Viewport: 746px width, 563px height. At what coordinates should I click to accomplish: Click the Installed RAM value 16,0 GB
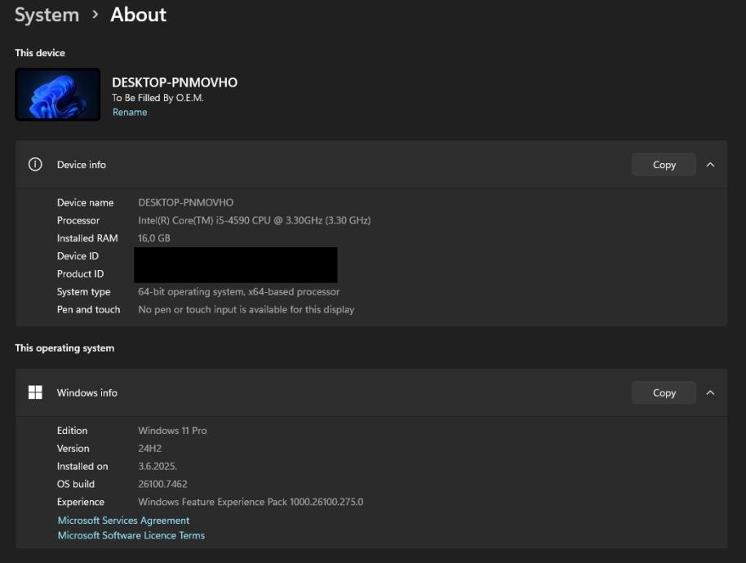pos(153,239)
